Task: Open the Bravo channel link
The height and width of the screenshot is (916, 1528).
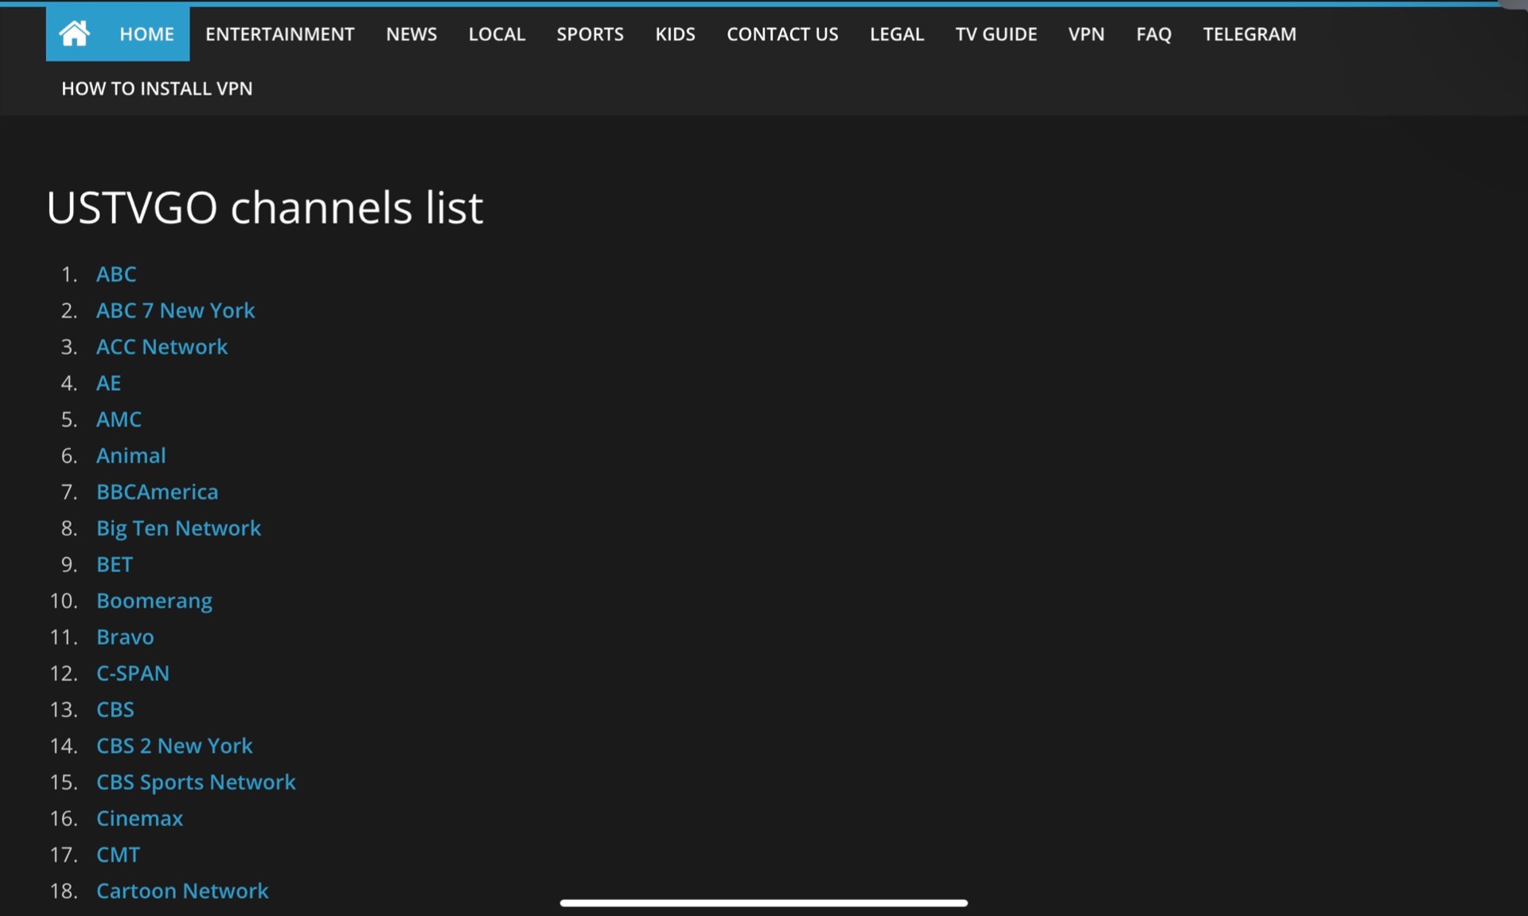Action: [x=125, y=637]
